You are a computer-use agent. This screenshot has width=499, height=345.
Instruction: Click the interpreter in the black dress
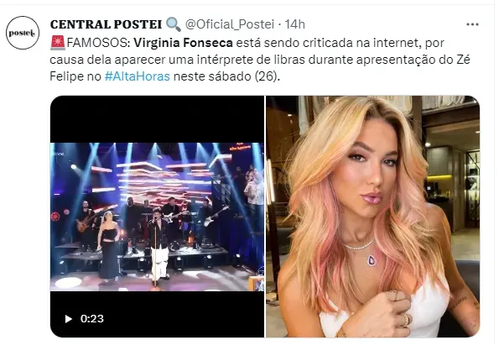108,245
